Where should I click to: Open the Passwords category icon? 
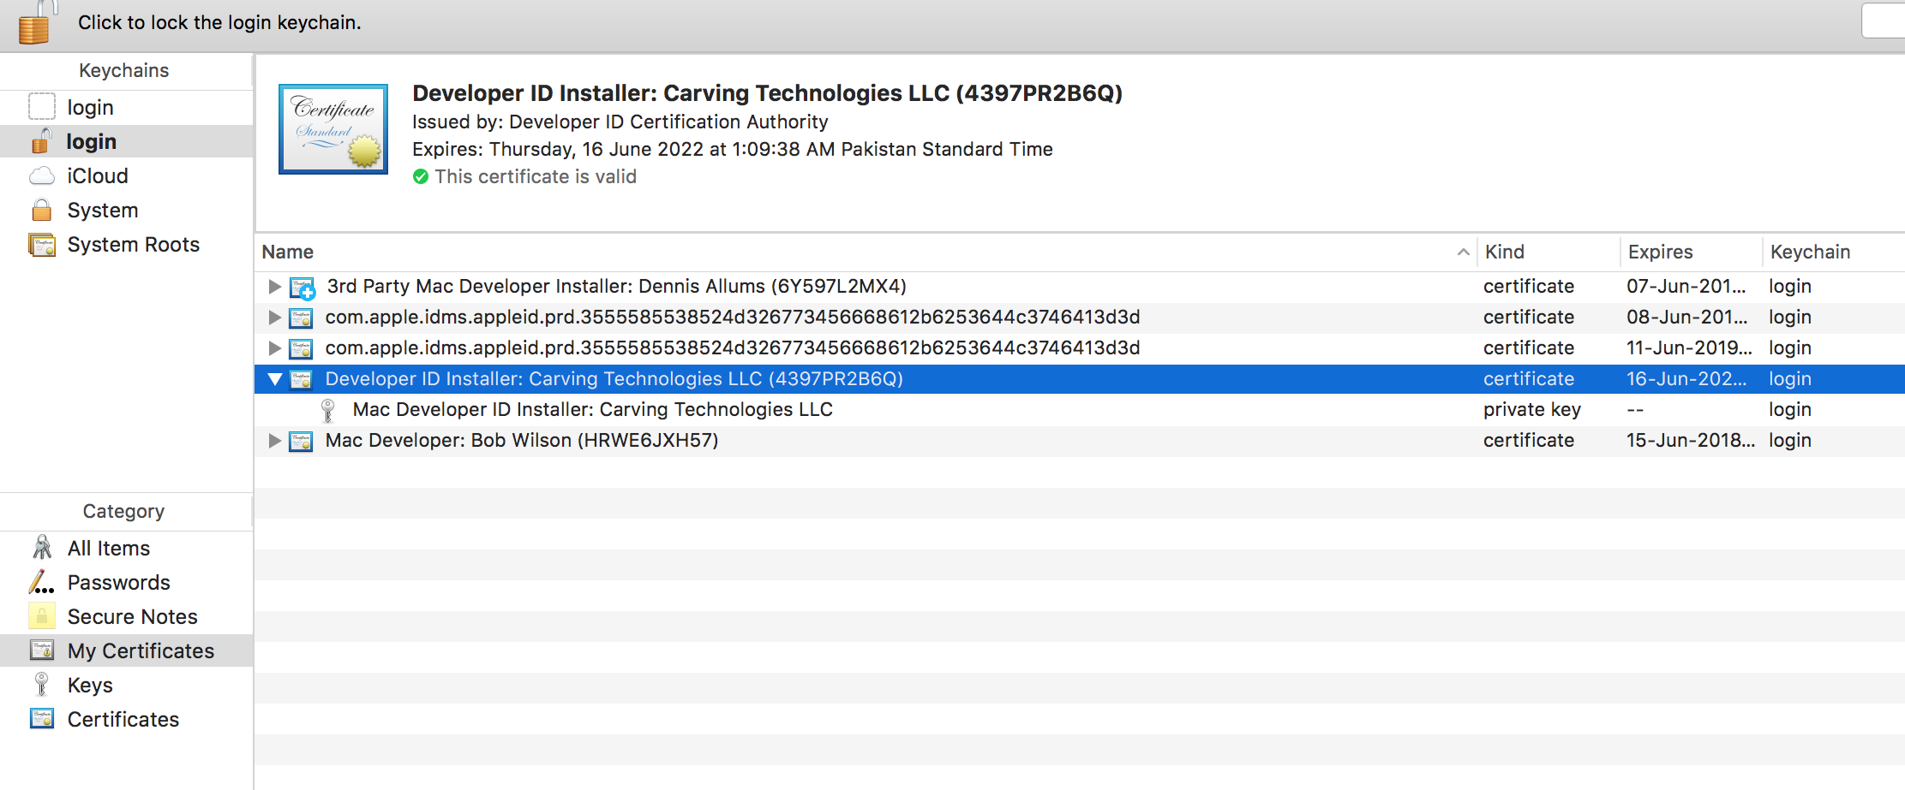tap(41, 583)
